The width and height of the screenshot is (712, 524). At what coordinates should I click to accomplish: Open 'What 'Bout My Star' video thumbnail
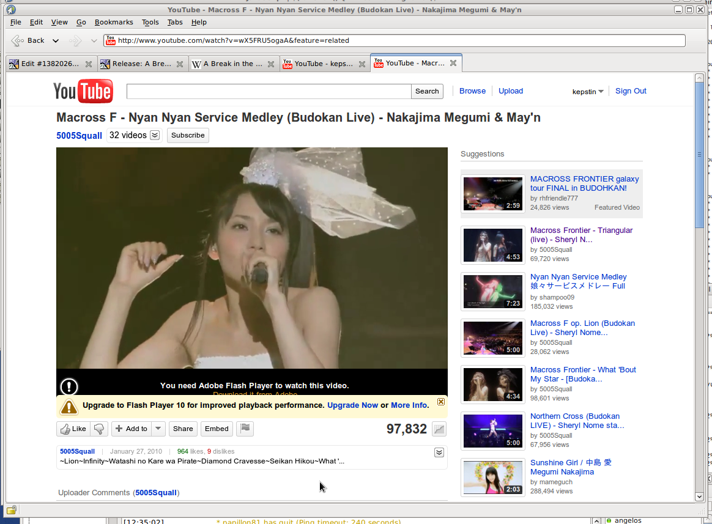pos(492,385)
